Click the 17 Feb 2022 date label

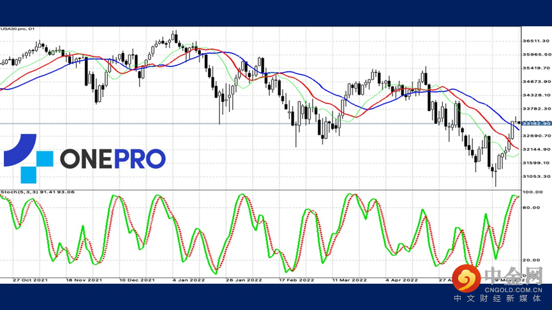tap(296, 280)
